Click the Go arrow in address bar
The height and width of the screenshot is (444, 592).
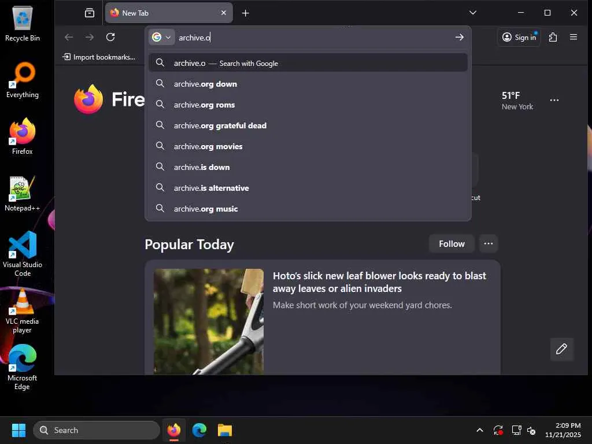[459, 37]
